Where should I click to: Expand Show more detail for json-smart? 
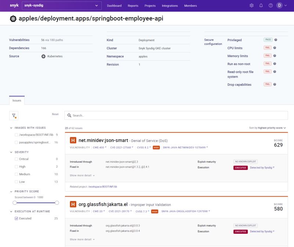[x=82, y=176]
